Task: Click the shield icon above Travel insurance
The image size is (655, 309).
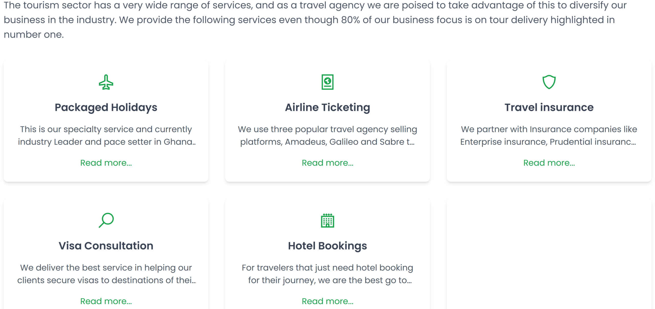Action: [x=549, y=82]
